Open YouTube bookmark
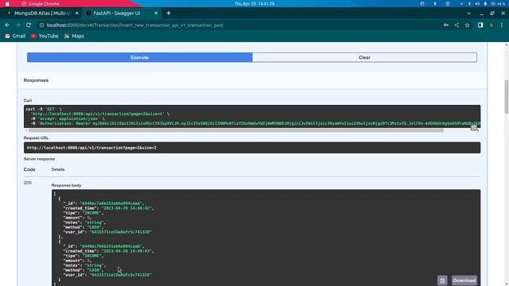The width and height of the screenshot is (509, 286). 45,36
